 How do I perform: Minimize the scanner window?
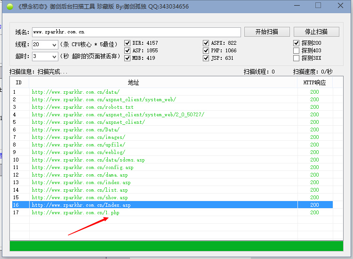297,5
